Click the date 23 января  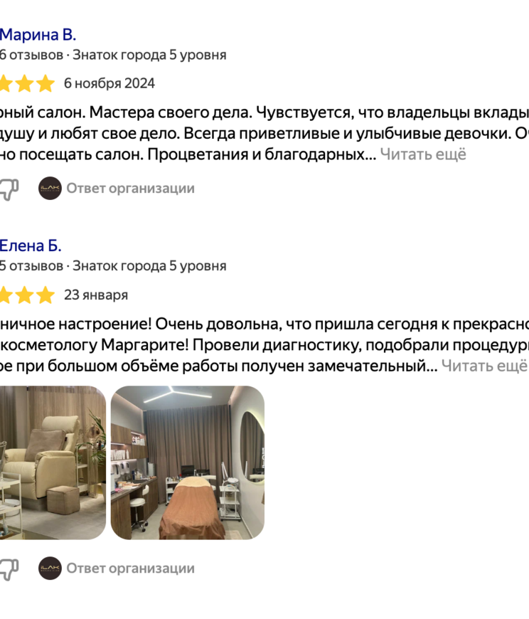[96, 295]
